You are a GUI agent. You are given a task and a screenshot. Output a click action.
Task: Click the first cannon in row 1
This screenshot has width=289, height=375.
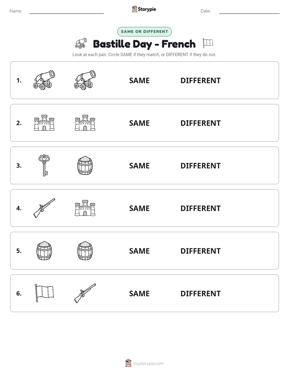44,80
